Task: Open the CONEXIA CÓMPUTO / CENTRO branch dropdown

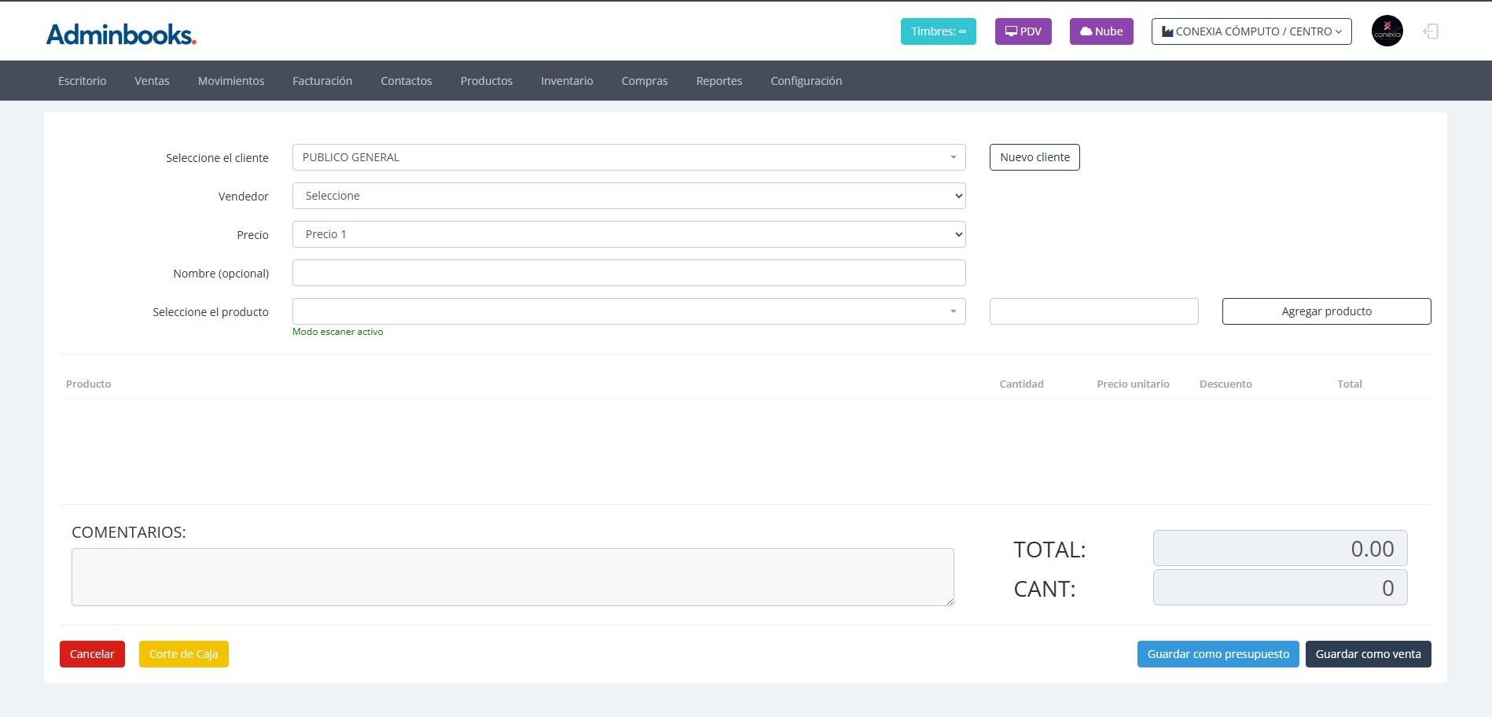Action: 1251,31
